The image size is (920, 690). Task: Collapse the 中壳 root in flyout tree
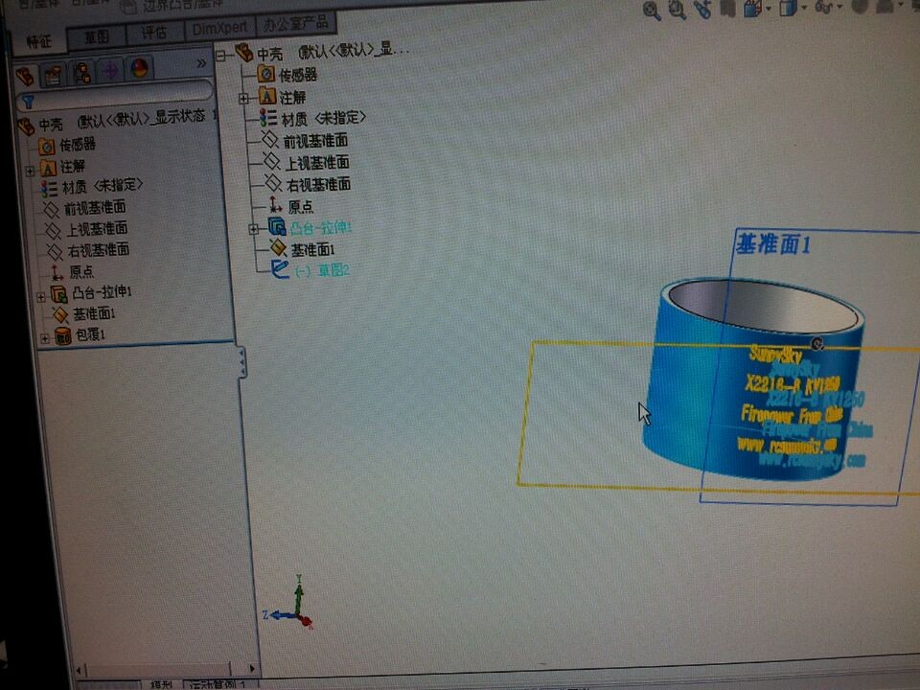(x=220, y=57)
